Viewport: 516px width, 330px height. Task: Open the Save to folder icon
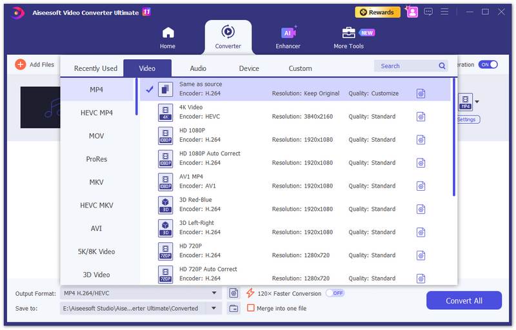pos(233,308)
